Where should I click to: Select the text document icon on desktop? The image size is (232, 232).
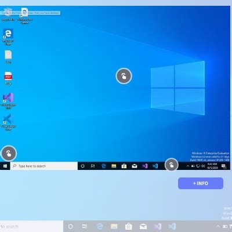tap(8, 57)
